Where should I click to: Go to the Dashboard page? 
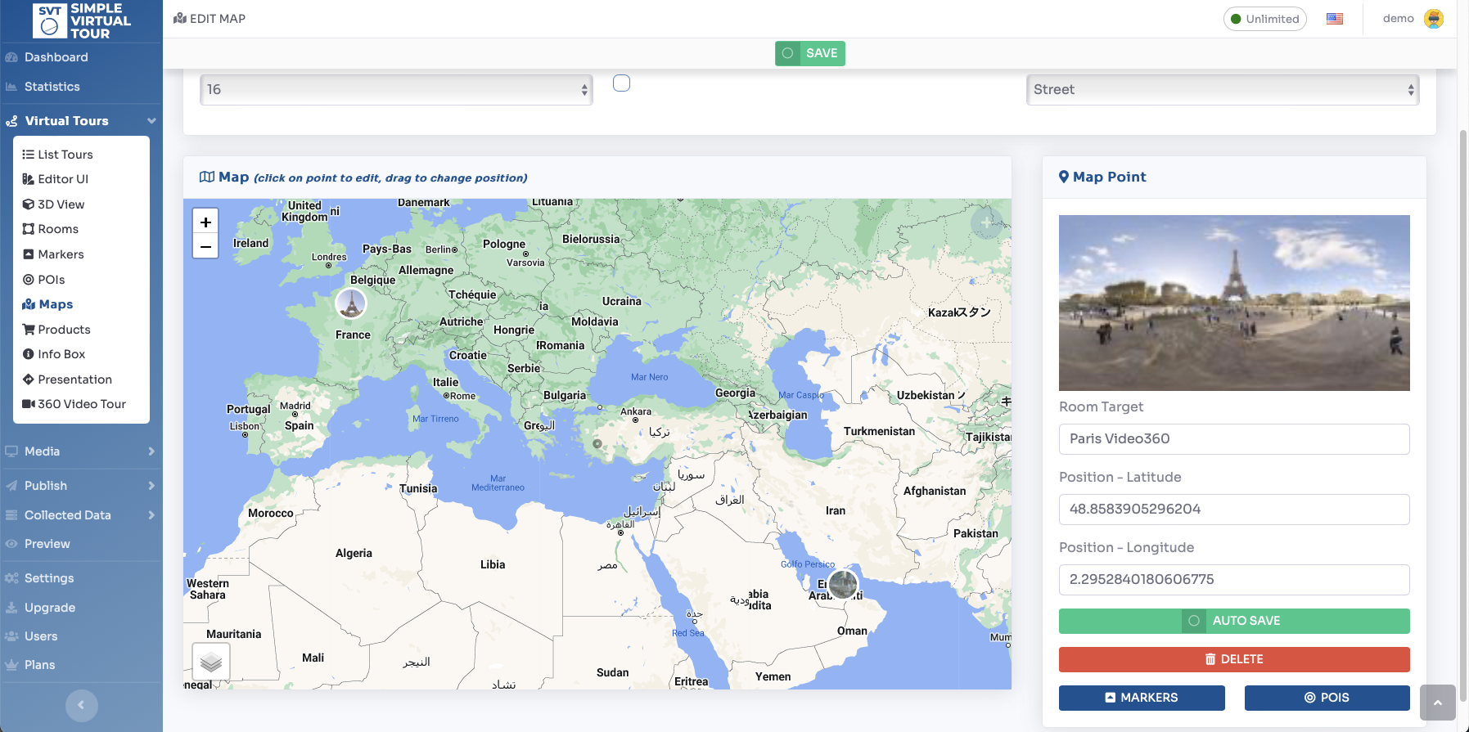pyautogui.click(x=56, y=57)
